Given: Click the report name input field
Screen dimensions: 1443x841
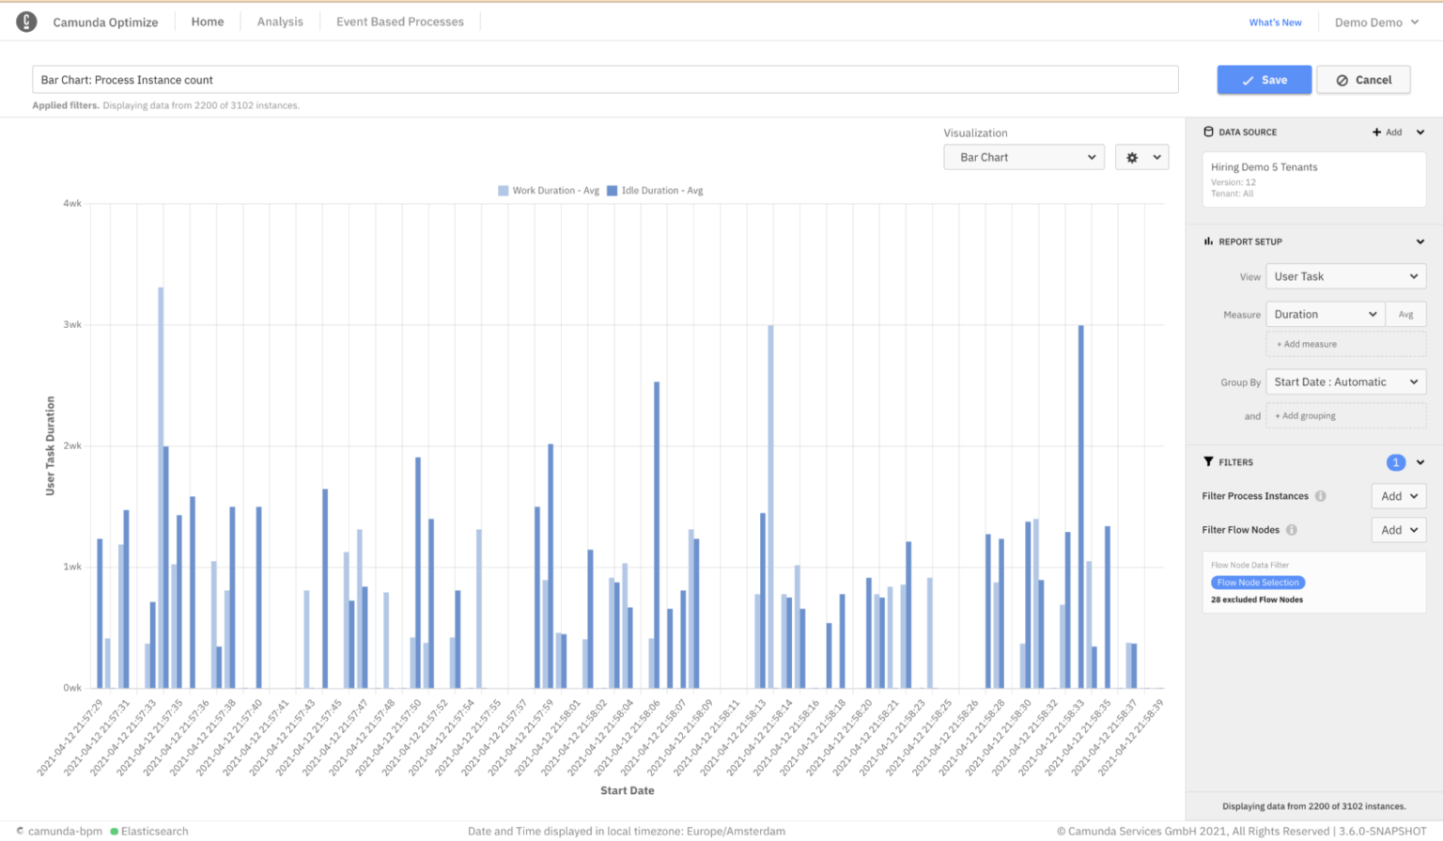Looking at the screenshot, I should 605,80.
